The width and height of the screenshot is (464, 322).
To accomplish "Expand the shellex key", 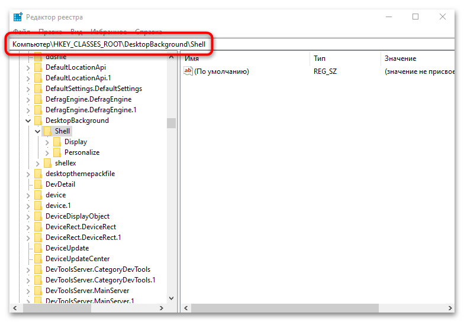I will coord(38,164).
